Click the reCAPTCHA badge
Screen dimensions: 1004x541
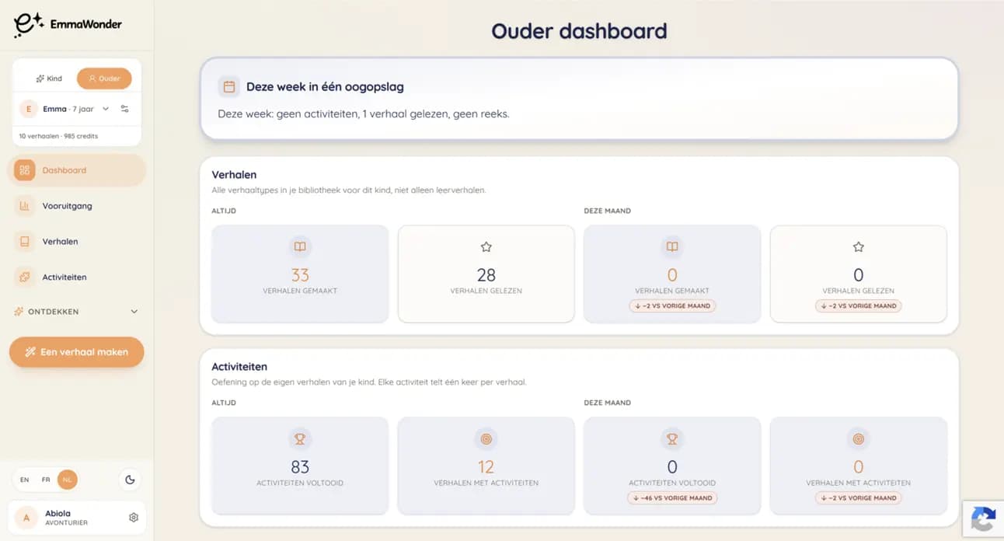[x=983, y=519]
